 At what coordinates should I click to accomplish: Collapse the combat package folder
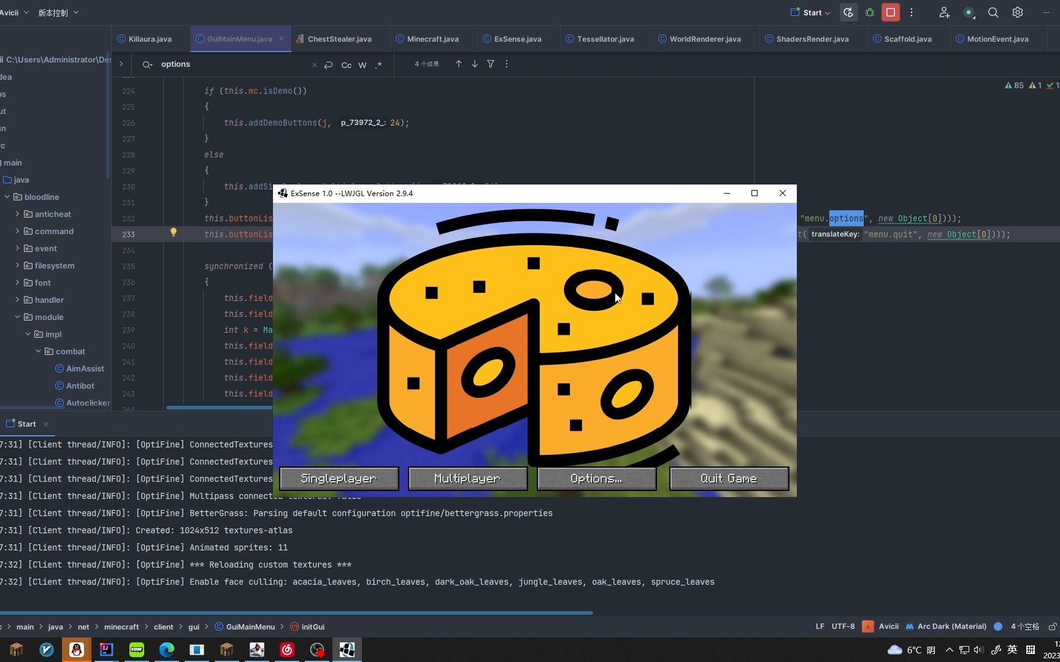(38, 351)
